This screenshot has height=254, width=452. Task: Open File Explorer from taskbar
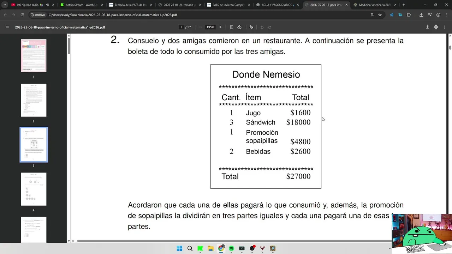(x=210, y=248)
